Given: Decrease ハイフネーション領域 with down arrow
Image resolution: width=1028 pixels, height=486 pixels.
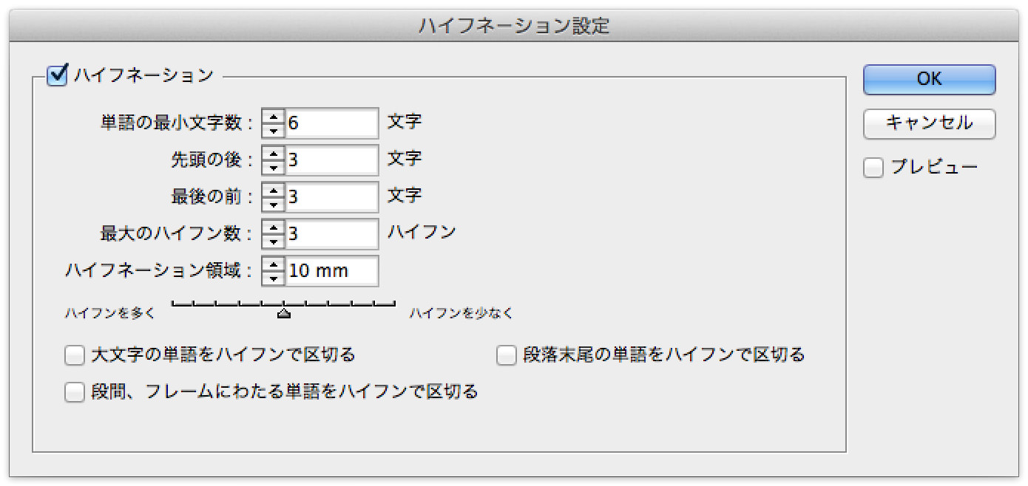Looking at the screenshot, I should [274, 278].
